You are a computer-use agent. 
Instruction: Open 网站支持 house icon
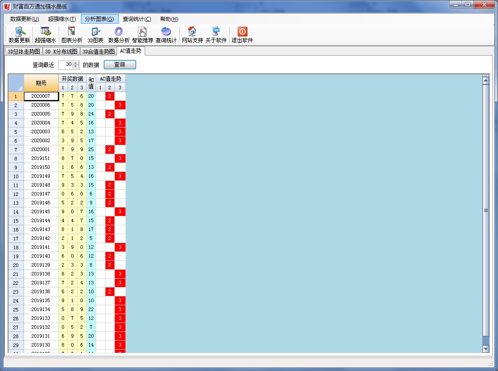[192, 32]
